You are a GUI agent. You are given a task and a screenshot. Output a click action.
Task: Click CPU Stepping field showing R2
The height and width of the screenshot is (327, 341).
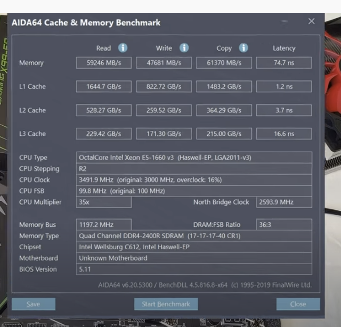[x=194, y=169]
